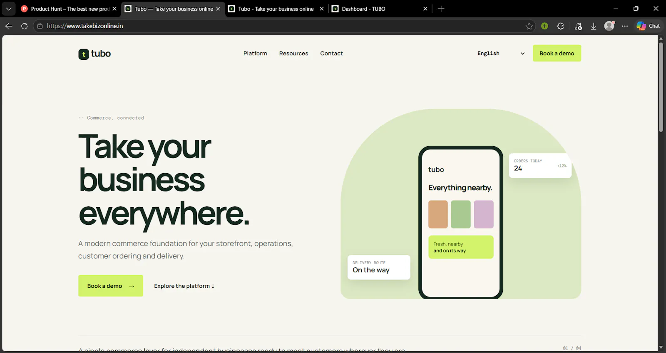Open the green plus extension icon

point(544,26)
